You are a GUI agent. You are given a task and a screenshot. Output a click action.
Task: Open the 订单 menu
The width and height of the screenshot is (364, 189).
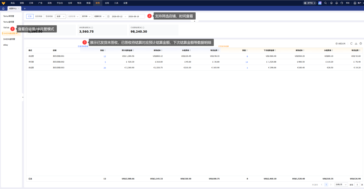pos(31,3)
